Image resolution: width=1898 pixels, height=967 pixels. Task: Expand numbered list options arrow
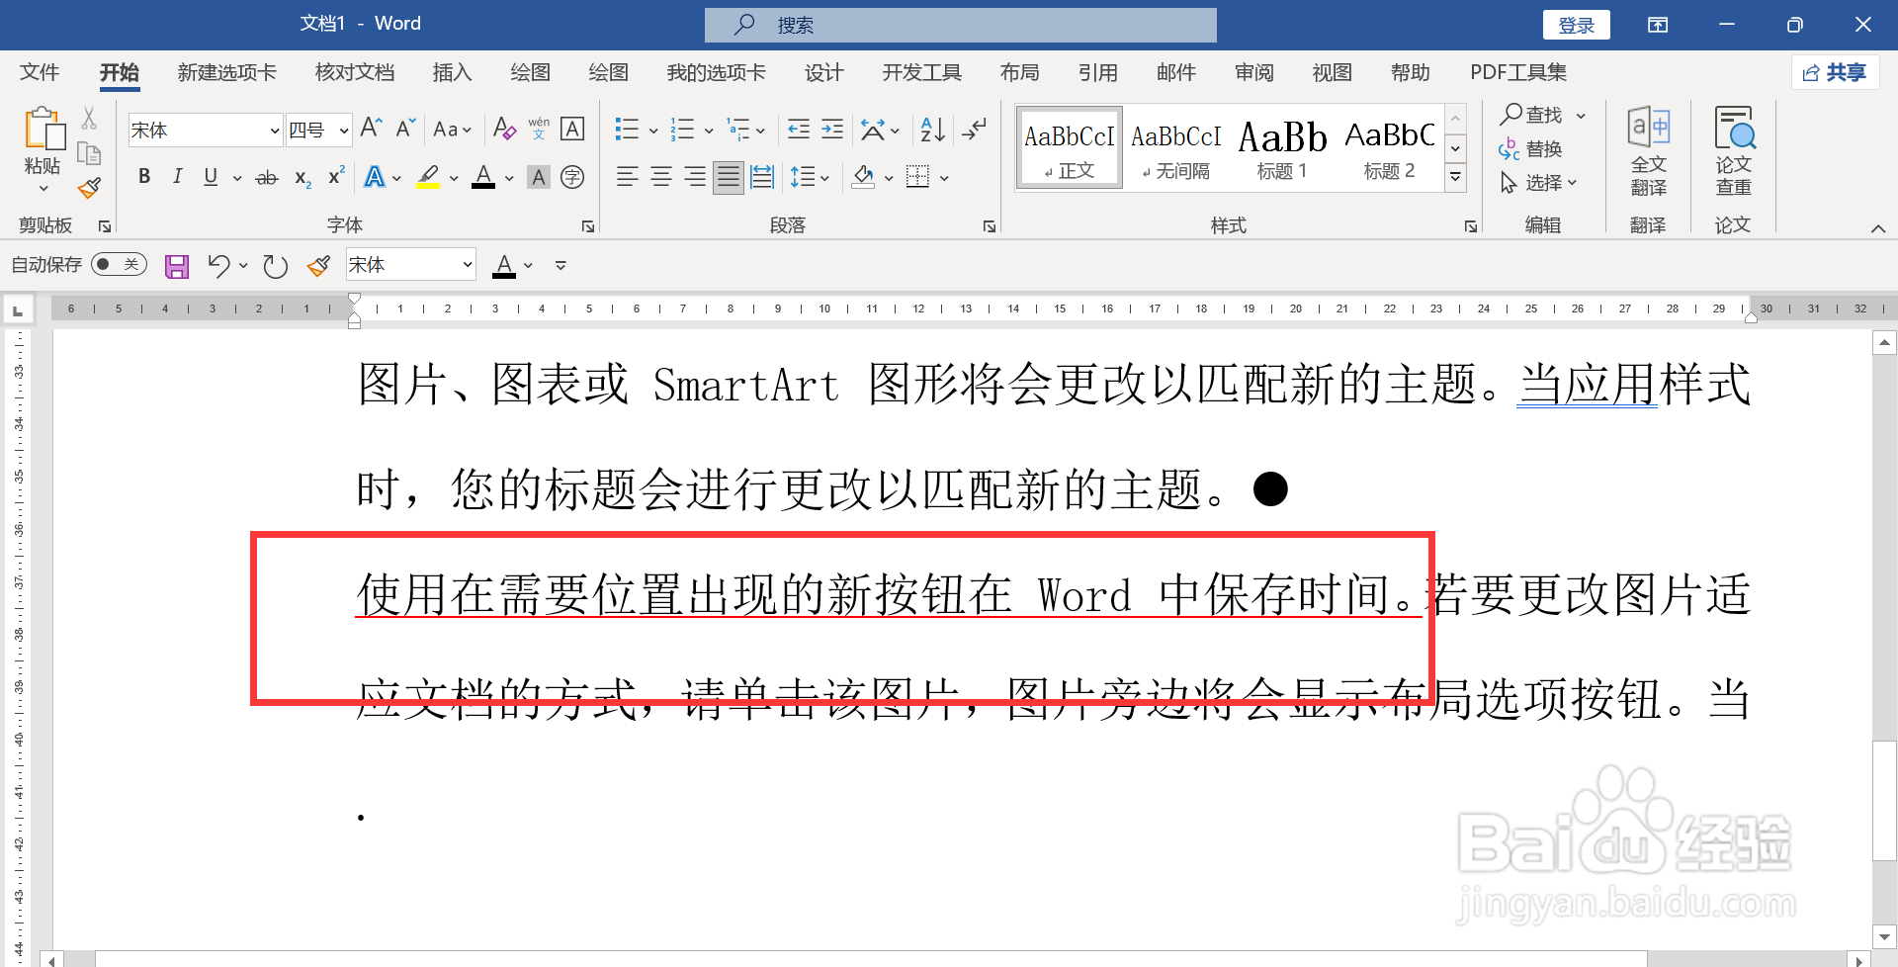(709, 131)
